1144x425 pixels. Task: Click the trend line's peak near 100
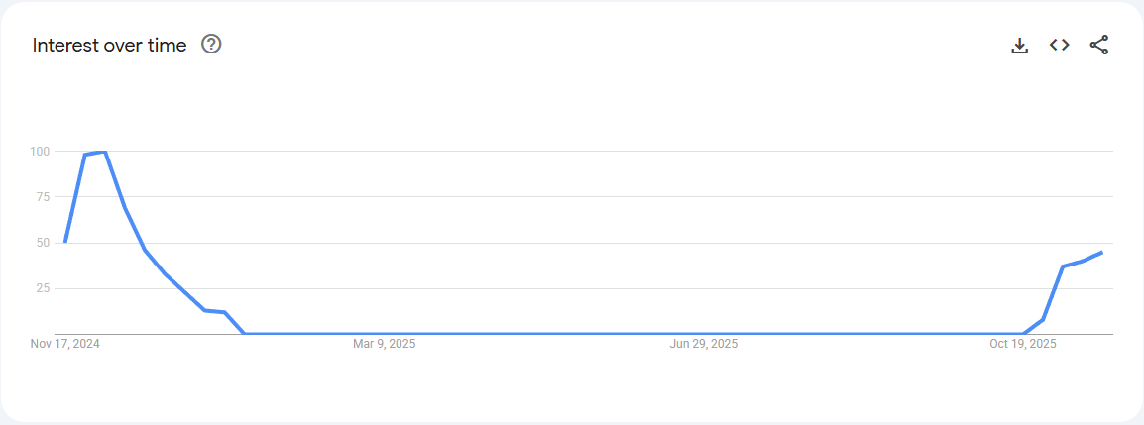coord(104,153)
